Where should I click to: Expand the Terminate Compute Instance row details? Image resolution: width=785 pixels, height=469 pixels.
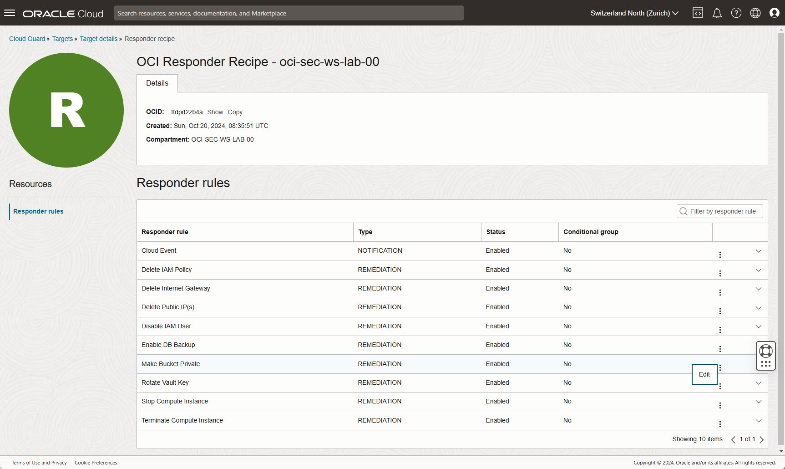coord(759,421)
